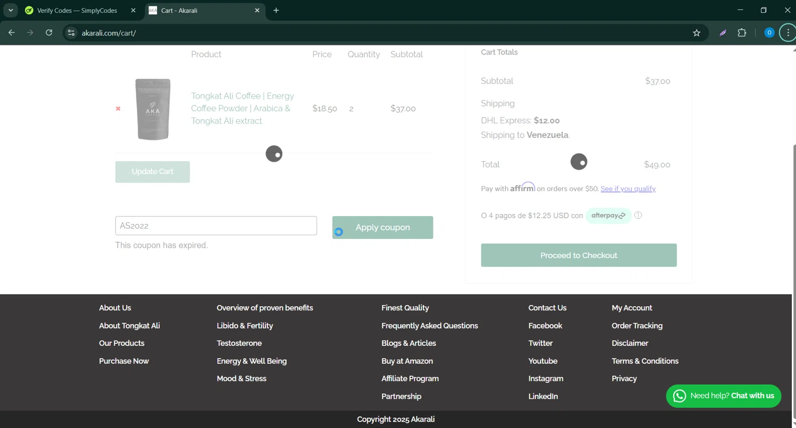Click the Apply coupon button

(x=383, y=227)
